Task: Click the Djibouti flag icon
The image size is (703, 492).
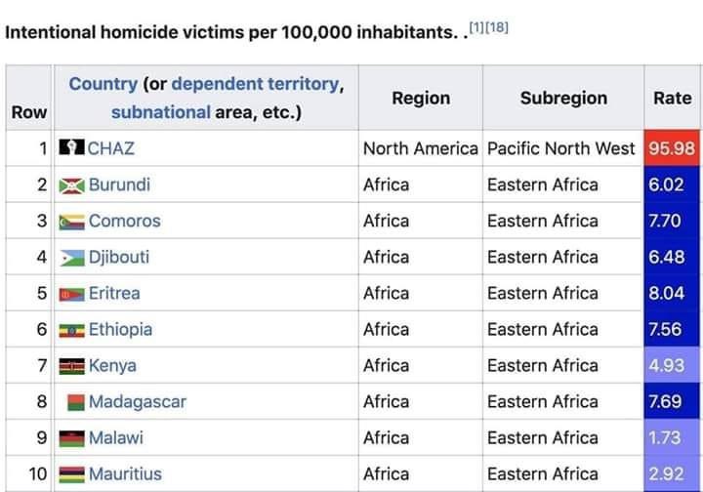Action: 71,258
